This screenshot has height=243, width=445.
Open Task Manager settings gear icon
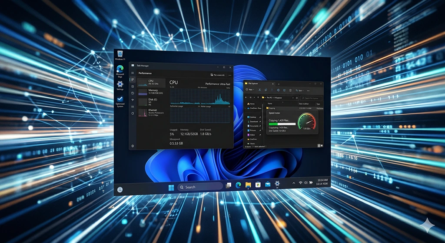[133, 146]
